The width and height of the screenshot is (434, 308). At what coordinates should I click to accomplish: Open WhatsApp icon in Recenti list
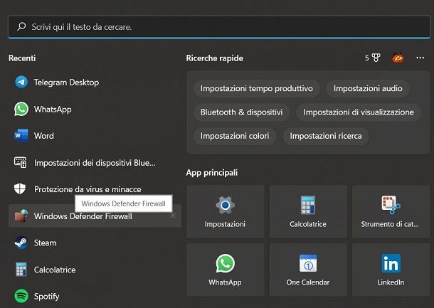click(21, 109)
